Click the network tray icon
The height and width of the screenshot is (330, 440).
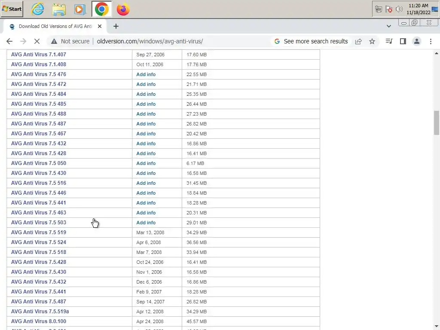(378, 9)
